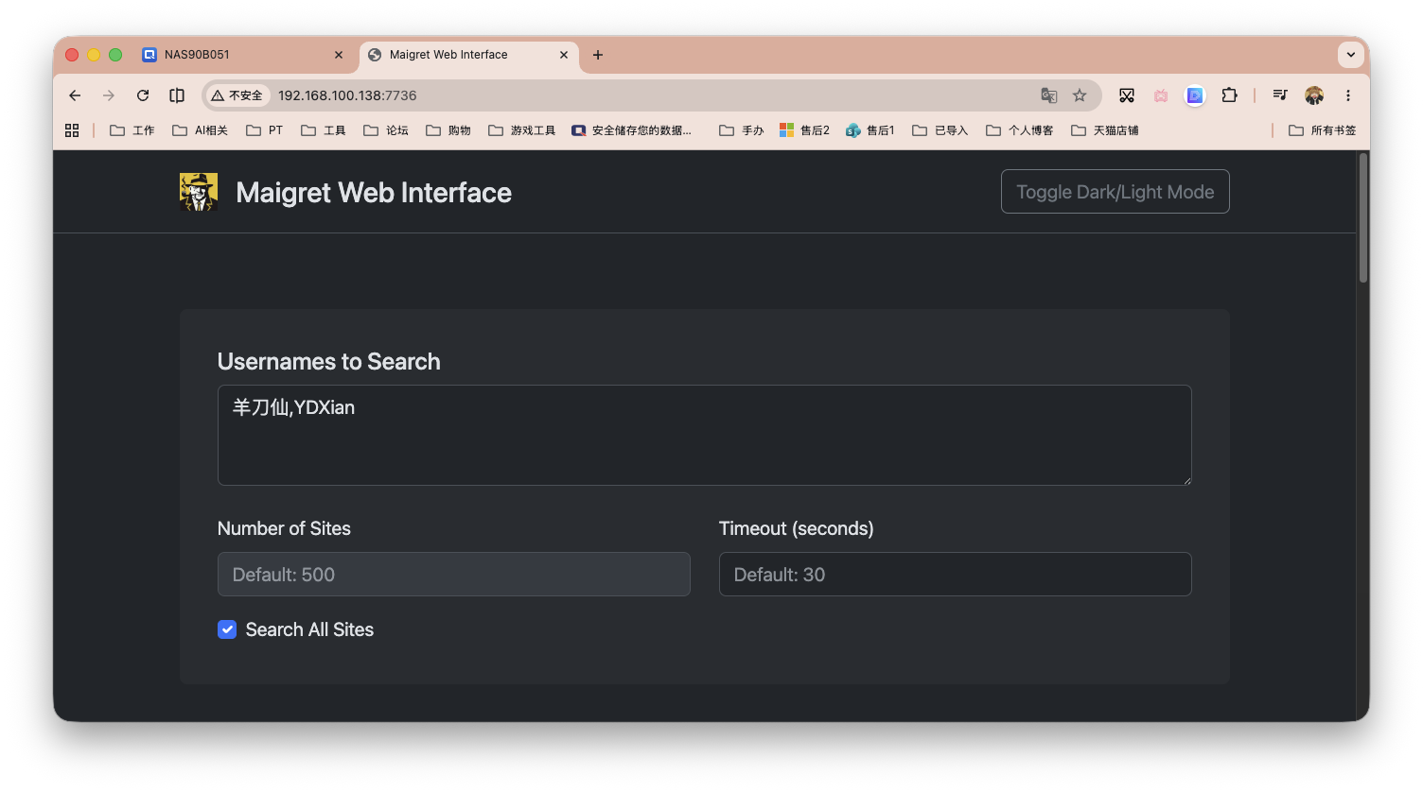Focus the Number of Sites field

click(x=454, y=575)
